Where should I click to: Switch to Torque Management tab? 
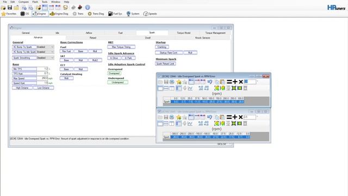tap(215, 33)
